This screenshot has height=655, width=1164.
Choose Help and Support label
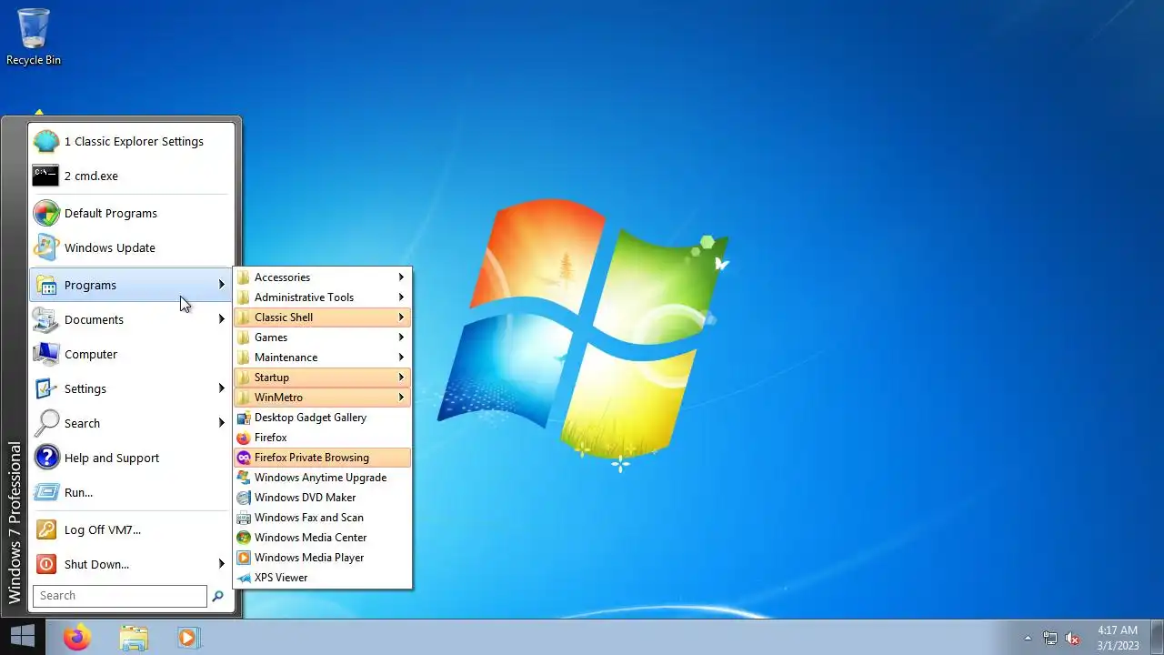coord(112,458)
